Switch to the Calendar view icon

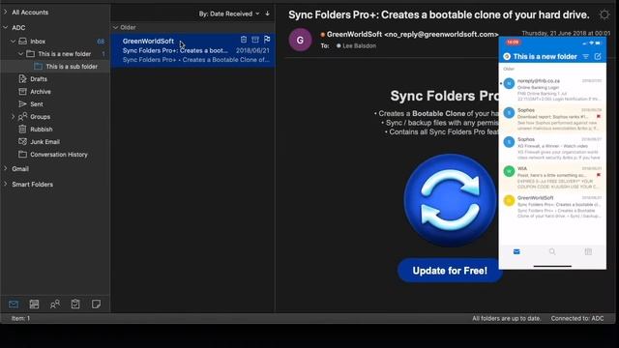[35, 304]
